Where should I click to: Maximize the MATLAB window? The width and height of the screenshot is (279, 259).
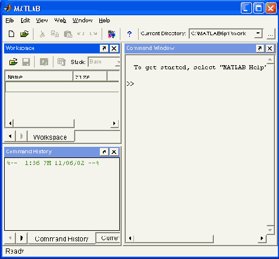pyautogui.click(x=258, y=8)
